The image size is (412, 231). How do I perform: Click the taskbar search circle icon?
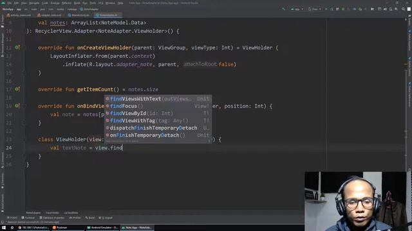click(x=12, y=228)
